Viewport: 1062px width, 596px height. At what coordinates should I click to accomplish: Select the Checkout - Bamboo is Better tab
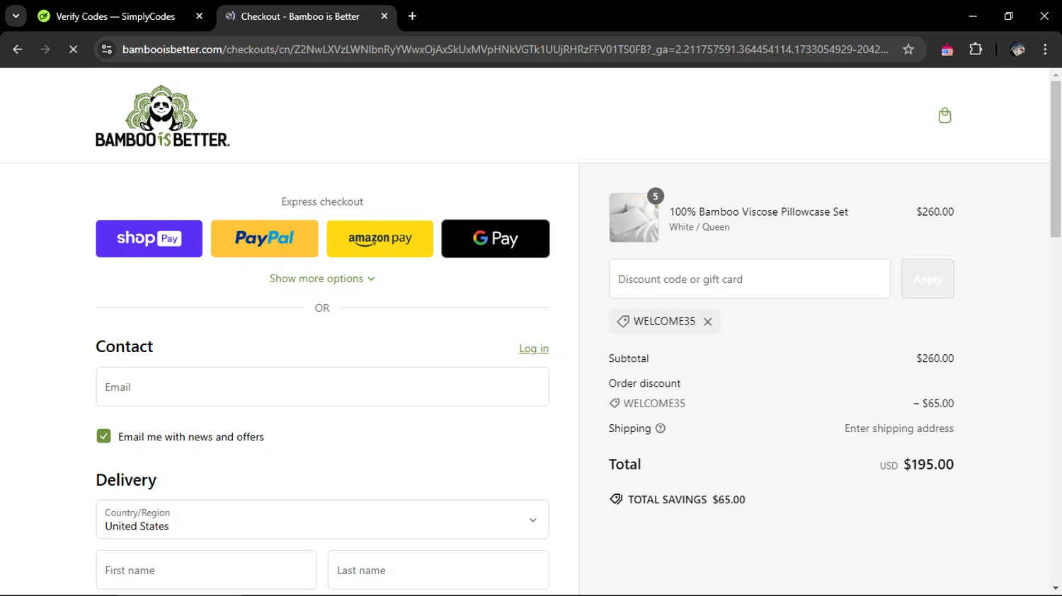[x=306, y=16]
